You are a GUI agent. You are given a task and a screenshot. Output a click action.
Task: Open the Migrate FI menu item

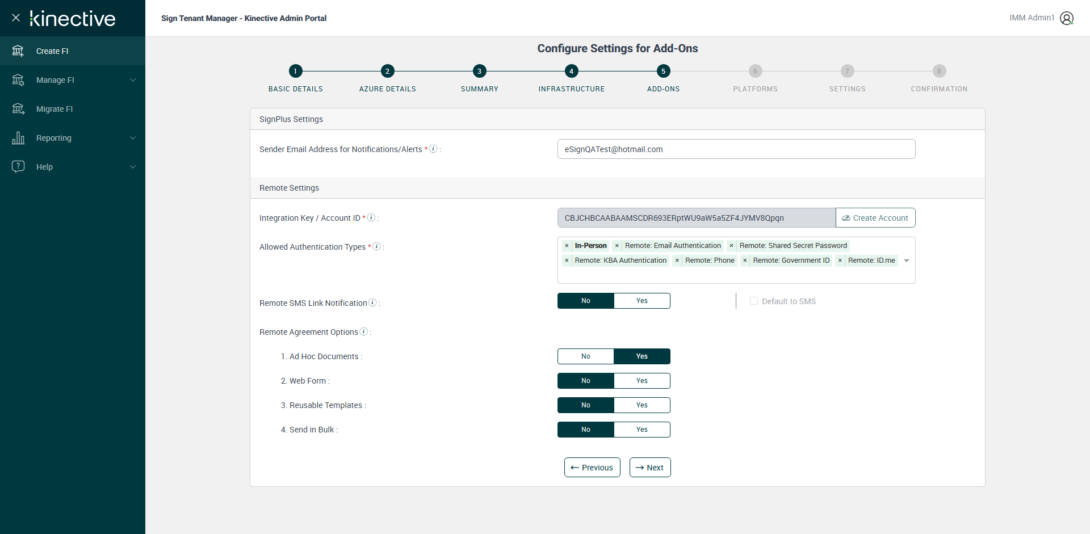73,109
